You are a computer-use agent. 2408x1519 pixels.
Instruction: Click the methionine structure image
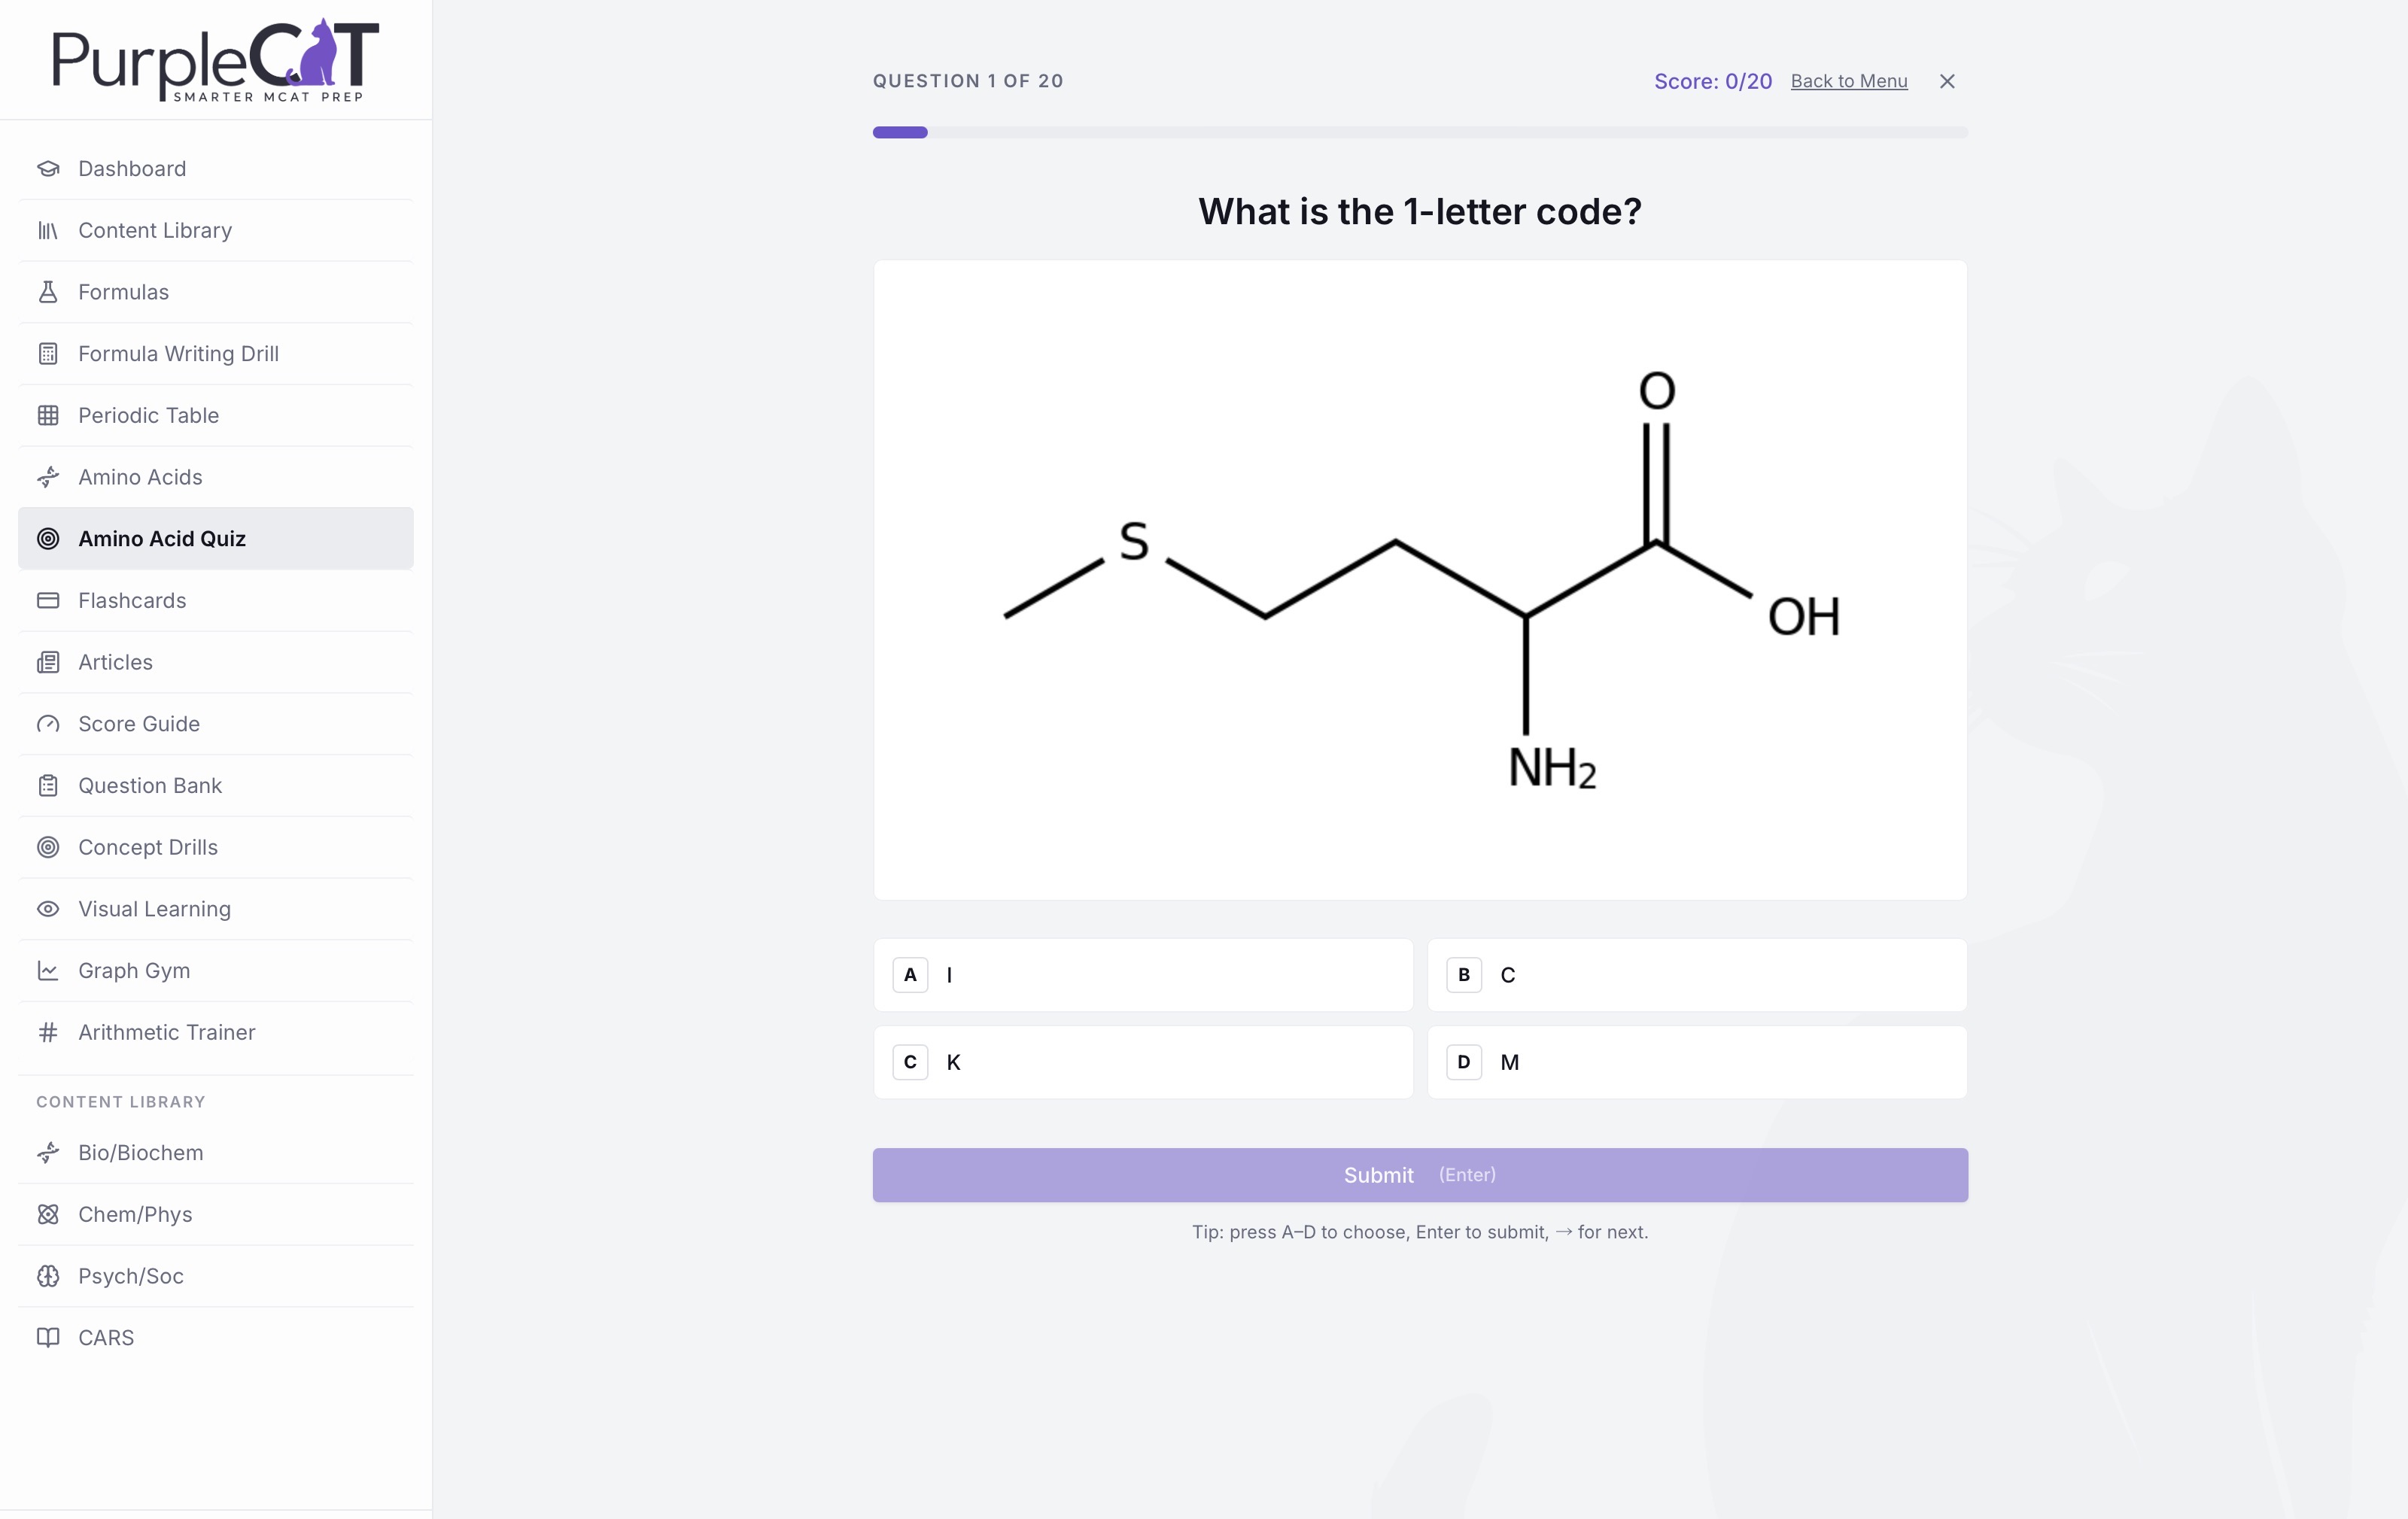pos(1420,580)
